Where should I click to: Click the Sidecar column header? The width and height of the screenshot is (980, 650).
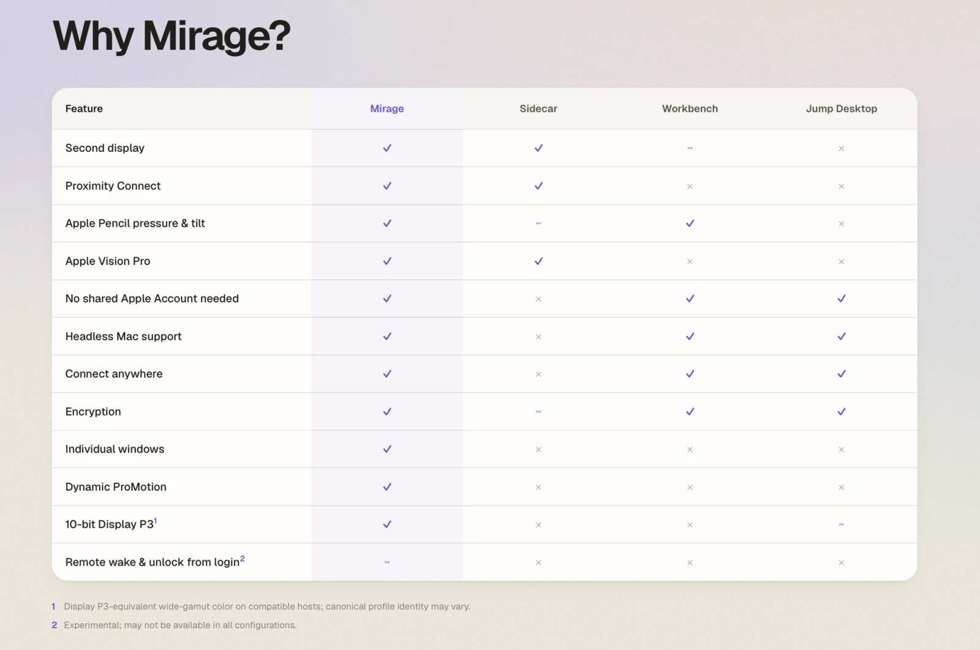[538, 109]
